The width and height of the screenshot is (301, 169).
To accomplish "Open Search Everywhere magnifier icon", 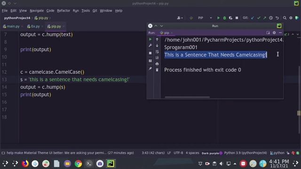I will coord(285,18).
